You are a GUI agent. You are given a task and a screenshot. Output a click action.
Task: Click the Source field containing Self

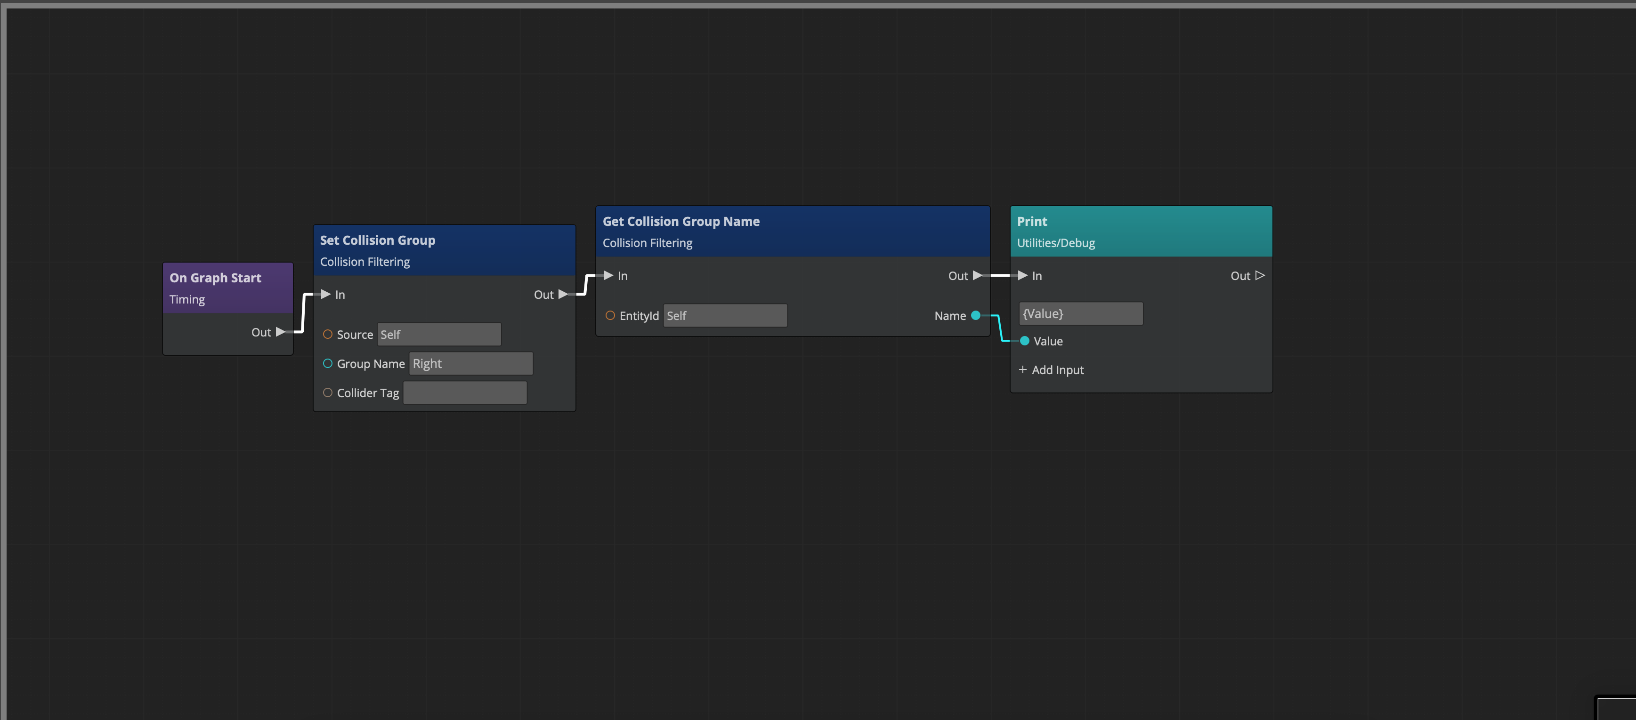click(x=438, y=334)
